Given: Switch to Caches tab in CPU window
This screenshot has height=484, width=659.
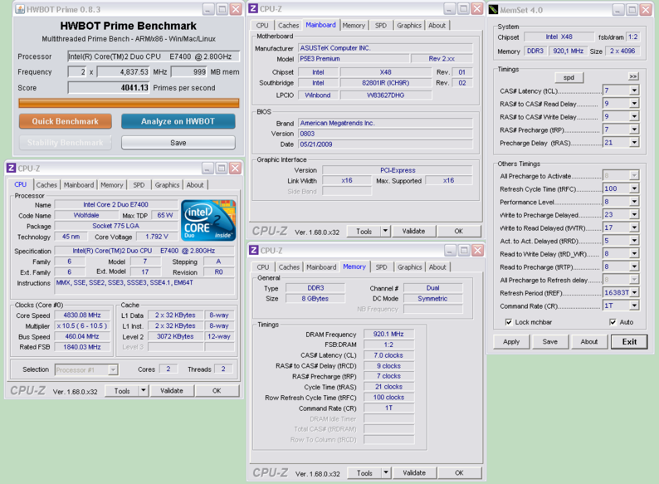Looking at the screenshot, I should [46, 185].
